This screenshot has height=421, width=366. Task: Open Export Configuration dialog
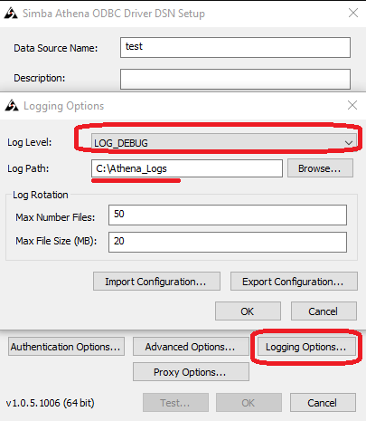click(x=294, y=282)
